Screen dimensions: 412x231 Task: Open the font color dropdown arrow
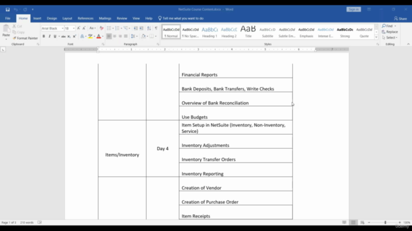(x=102, y=37)
